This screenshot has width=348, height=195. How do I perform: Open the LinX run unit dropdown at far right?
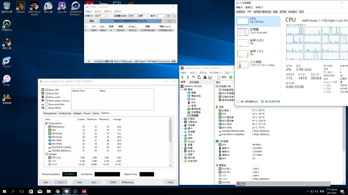(x=171, y=16)
